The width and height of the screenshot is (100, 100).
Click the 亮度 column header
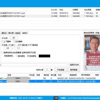(x=38, y=75)
